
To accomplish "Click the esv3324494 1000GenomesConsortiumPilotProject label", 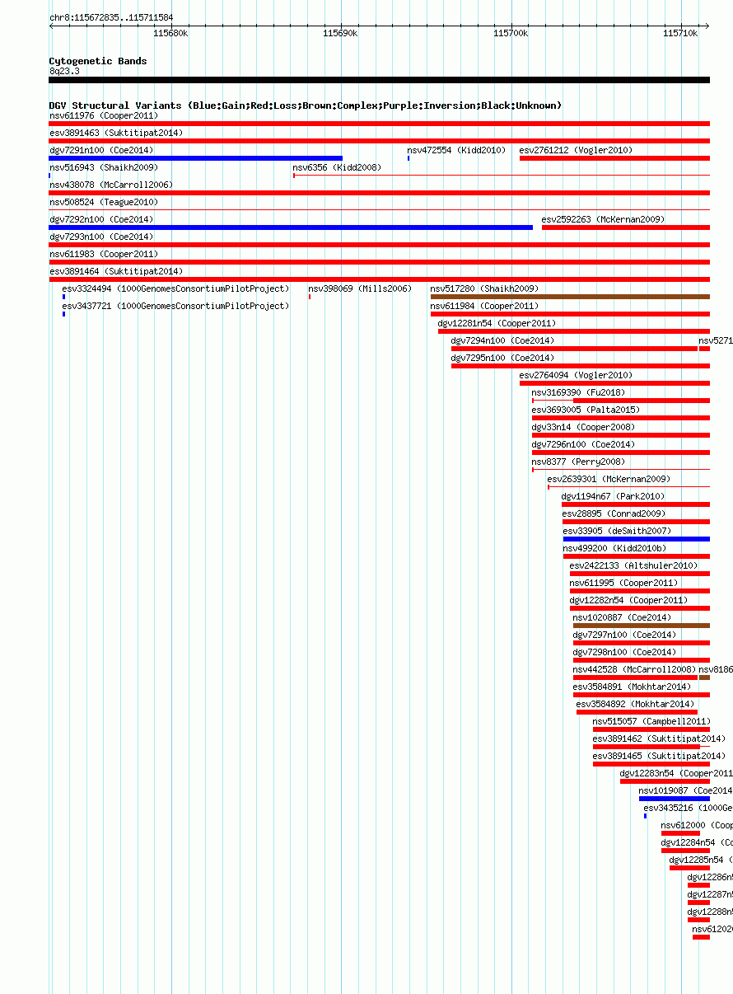I will pyautogui.click(x=175, y=288).
